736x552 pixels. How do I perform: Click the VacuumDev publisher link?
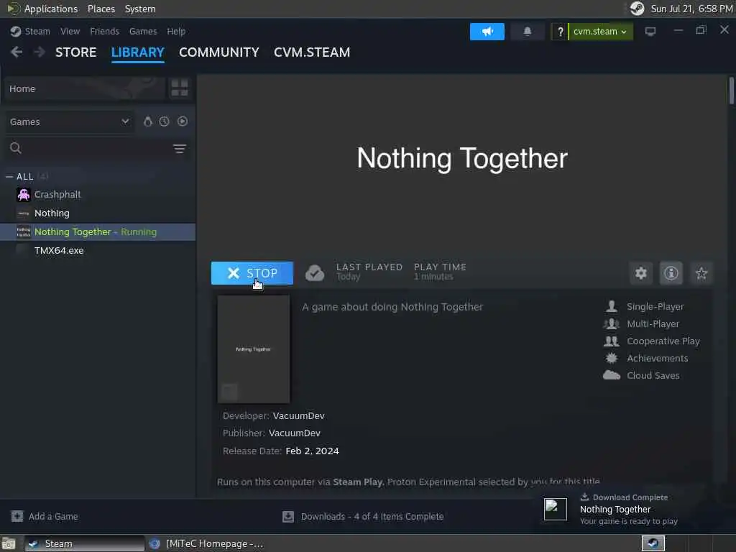(294, 433)
